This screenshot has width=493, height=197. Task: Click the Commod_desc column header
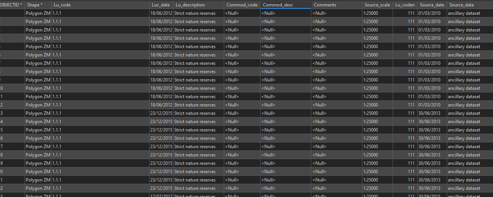(x=286, y=5)
